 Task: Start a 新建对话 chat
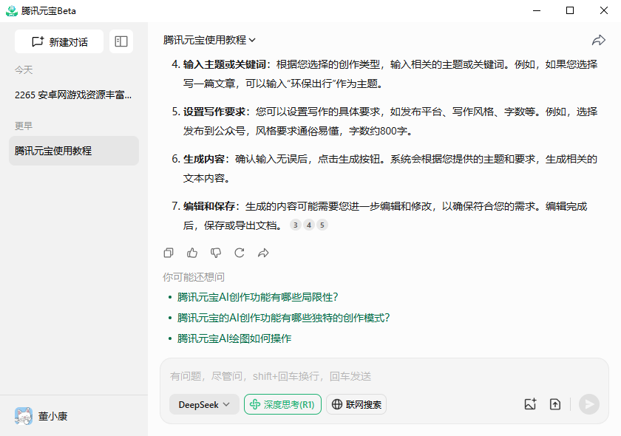coord(59,41)
